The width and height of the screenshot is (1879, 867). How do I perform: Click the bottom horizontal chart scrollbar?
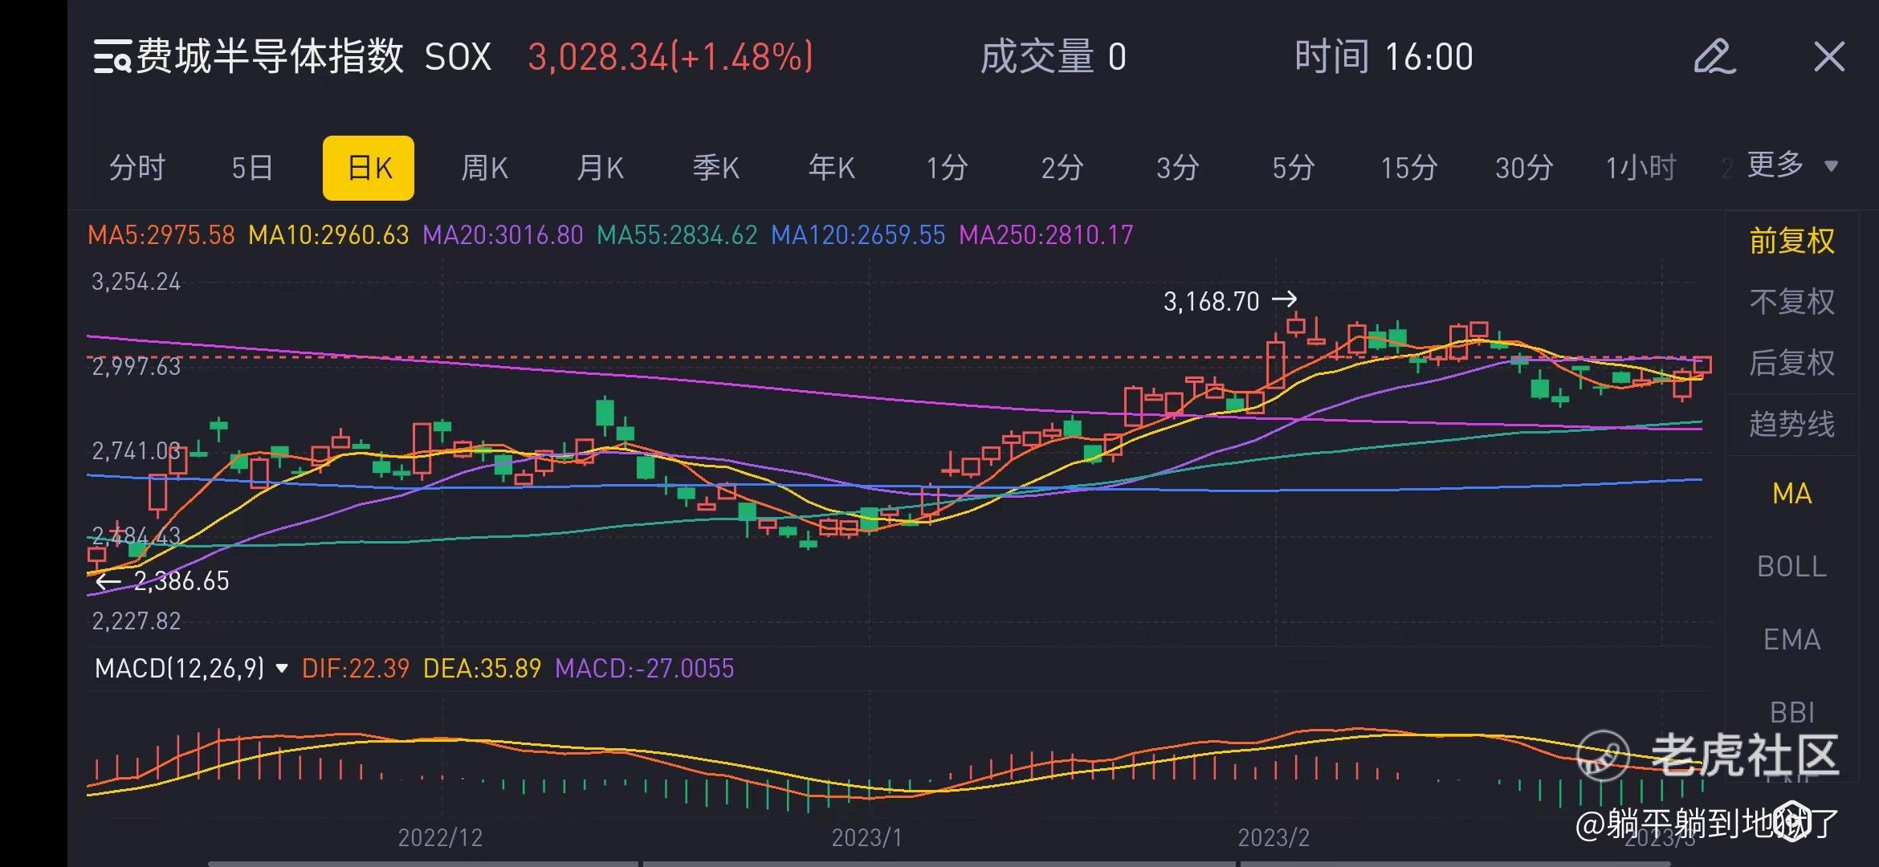938,863
